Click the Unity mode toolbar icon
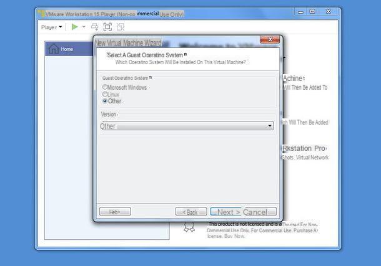This screenshot has height=266, width=381. click(121, 27)
